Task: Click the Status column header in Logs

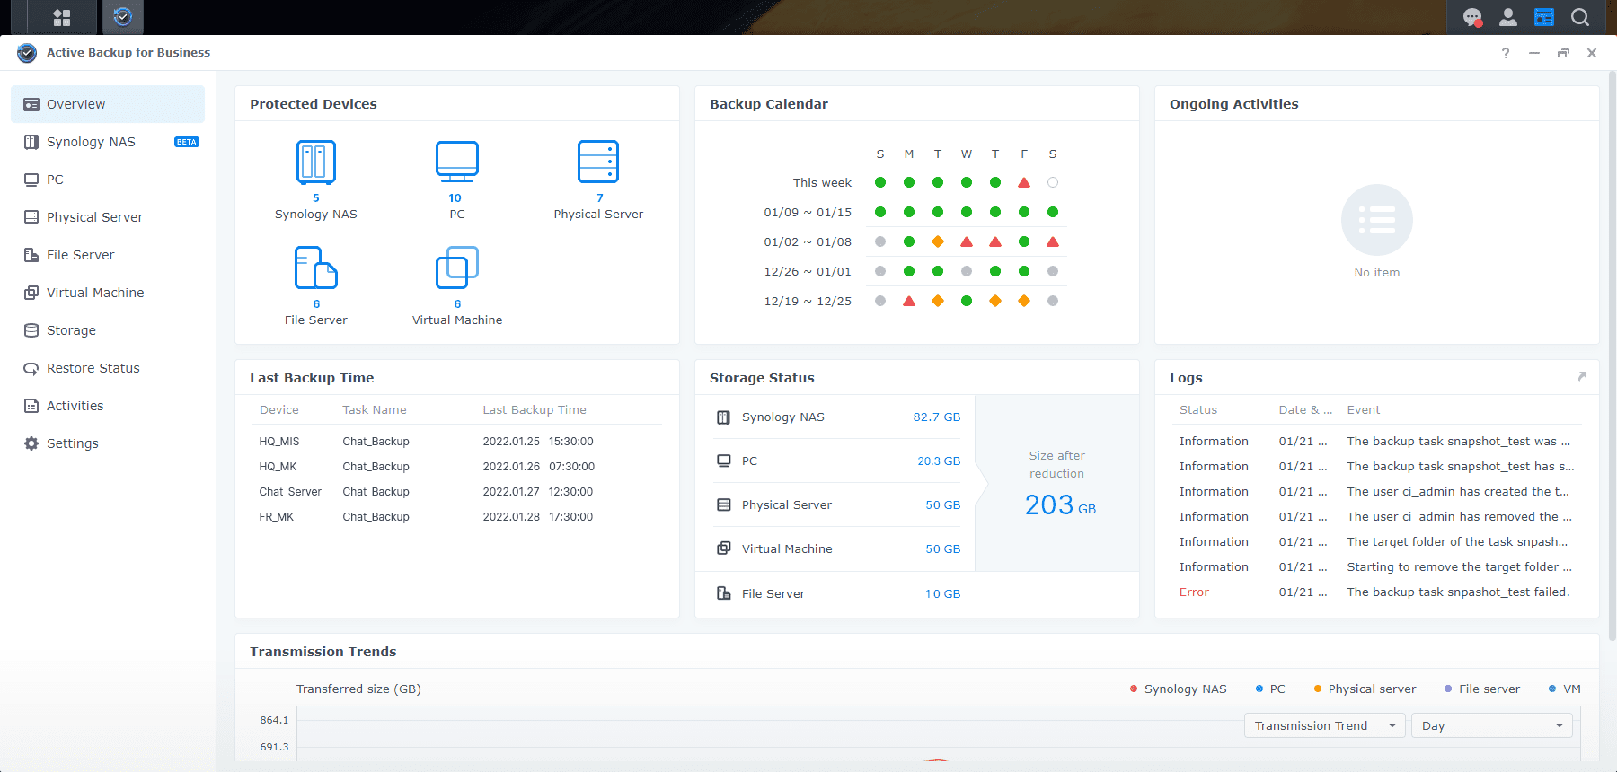Action: [x=1198, y=410]
